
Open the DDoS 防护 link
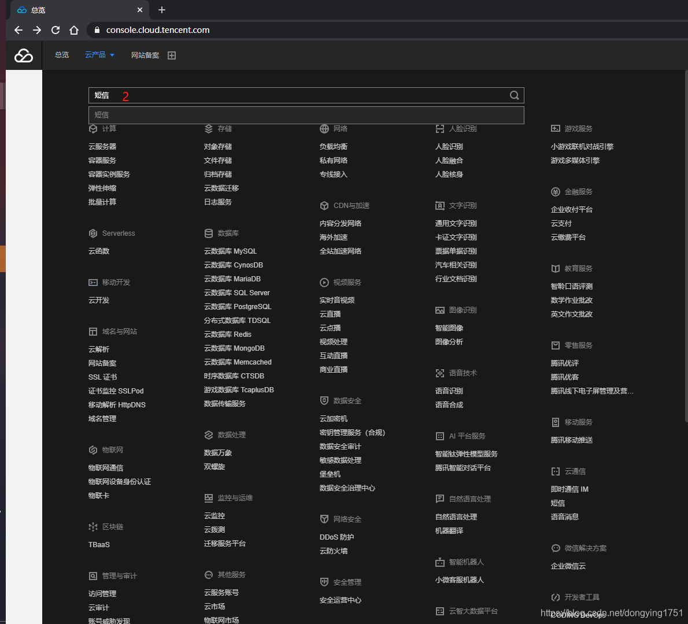coord(336,537)
